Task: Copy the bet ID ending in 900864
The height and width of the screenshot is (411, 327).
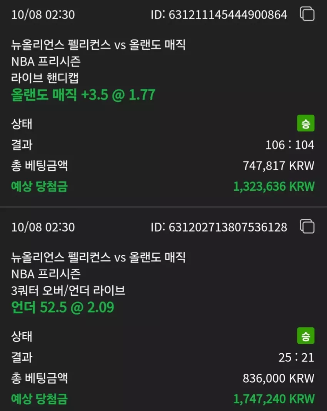Action: click(x=307, y=14)
